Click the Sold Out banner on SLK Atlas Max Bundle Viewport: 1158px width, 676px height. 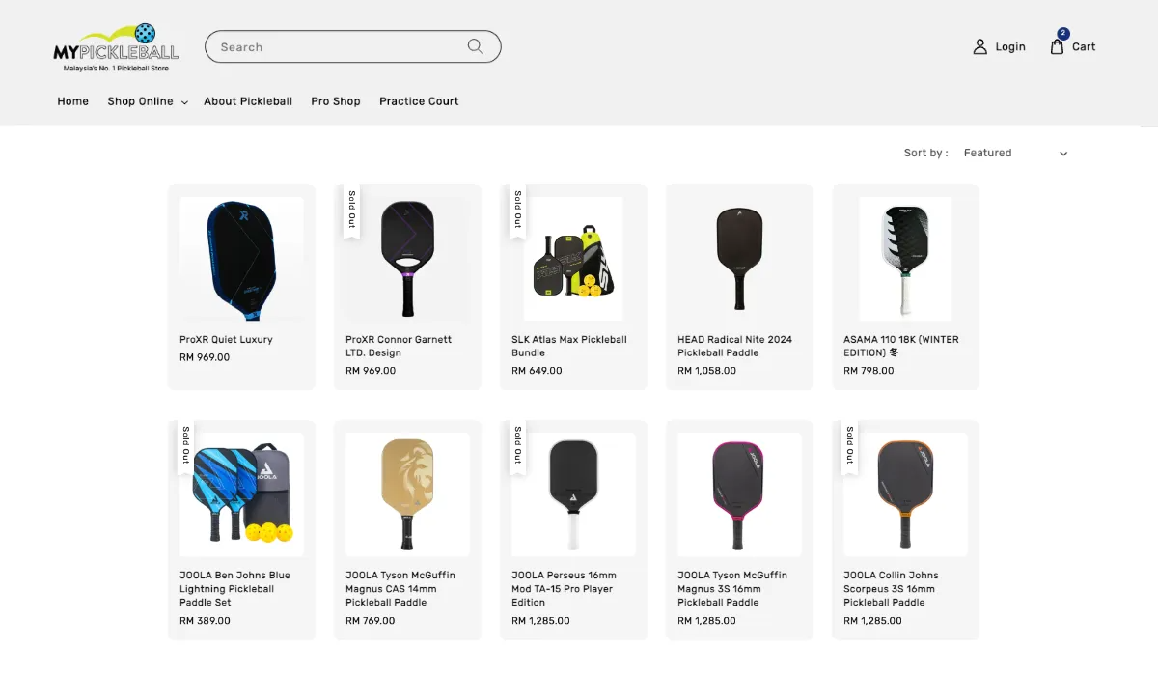click(516, 210)
